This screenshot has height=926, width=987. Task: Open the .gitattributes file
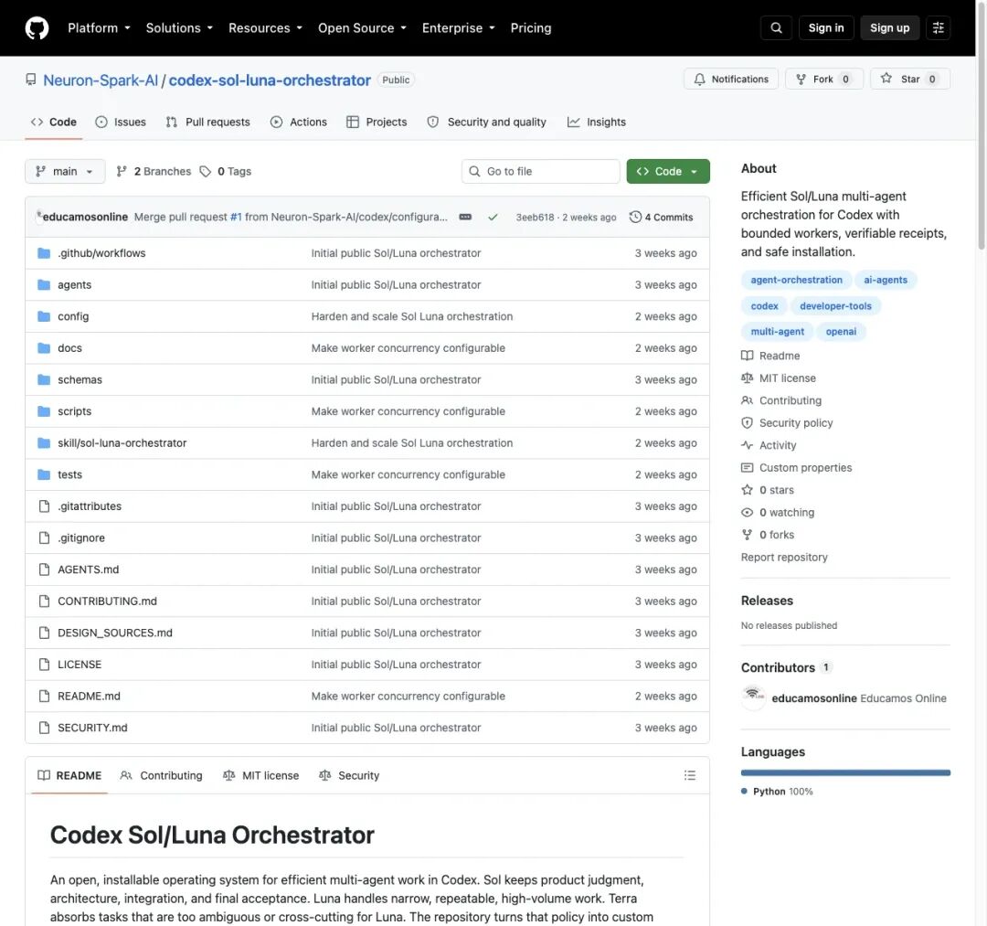90,506
